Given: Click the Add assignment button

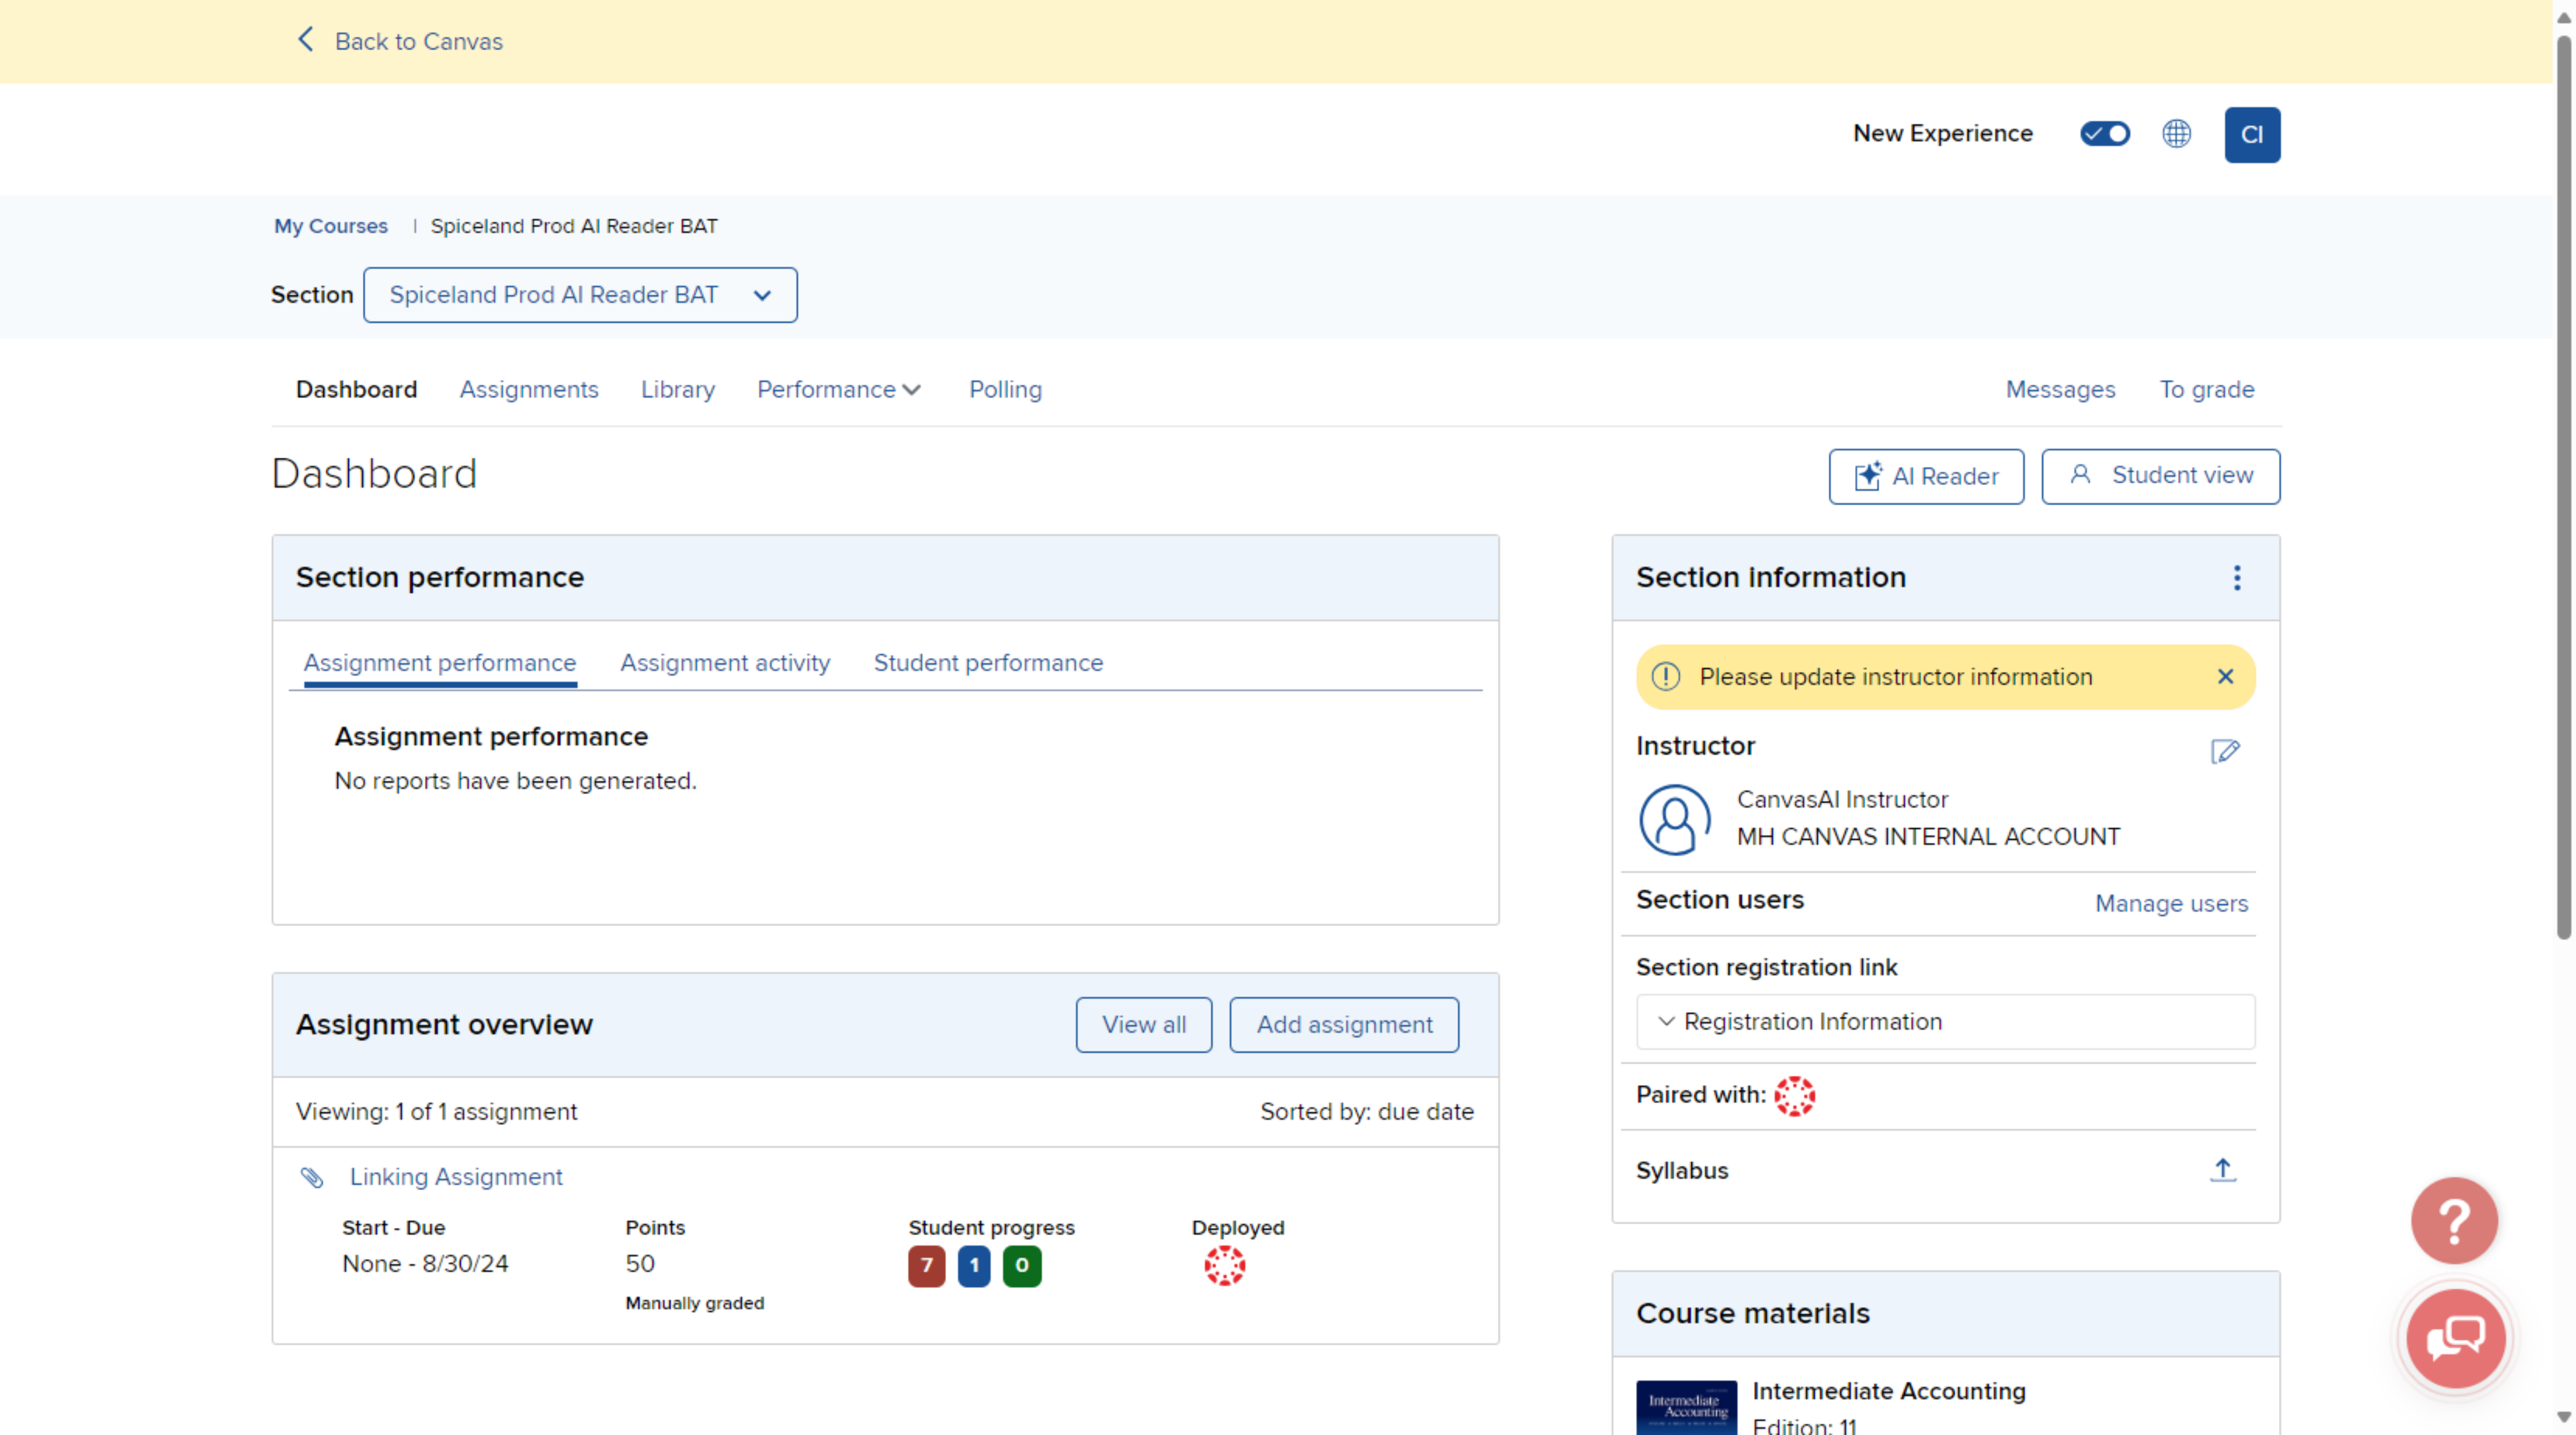Looking at the screenshot, I should click(x=1343, y=1024).
